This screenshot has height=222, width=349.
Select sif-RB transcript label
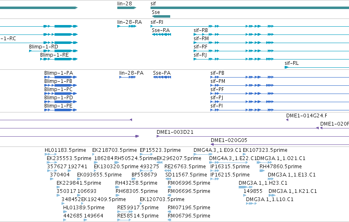pyautogui.click(x=201, y=30)
